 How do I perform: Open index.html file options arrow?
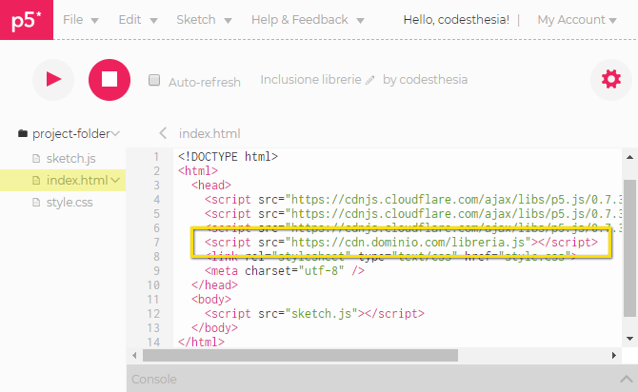[115, 180]
